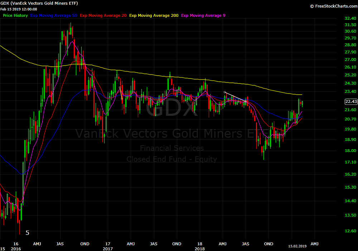
Task: Select the 18.00 price level value
Action: [x=350, y=151]
